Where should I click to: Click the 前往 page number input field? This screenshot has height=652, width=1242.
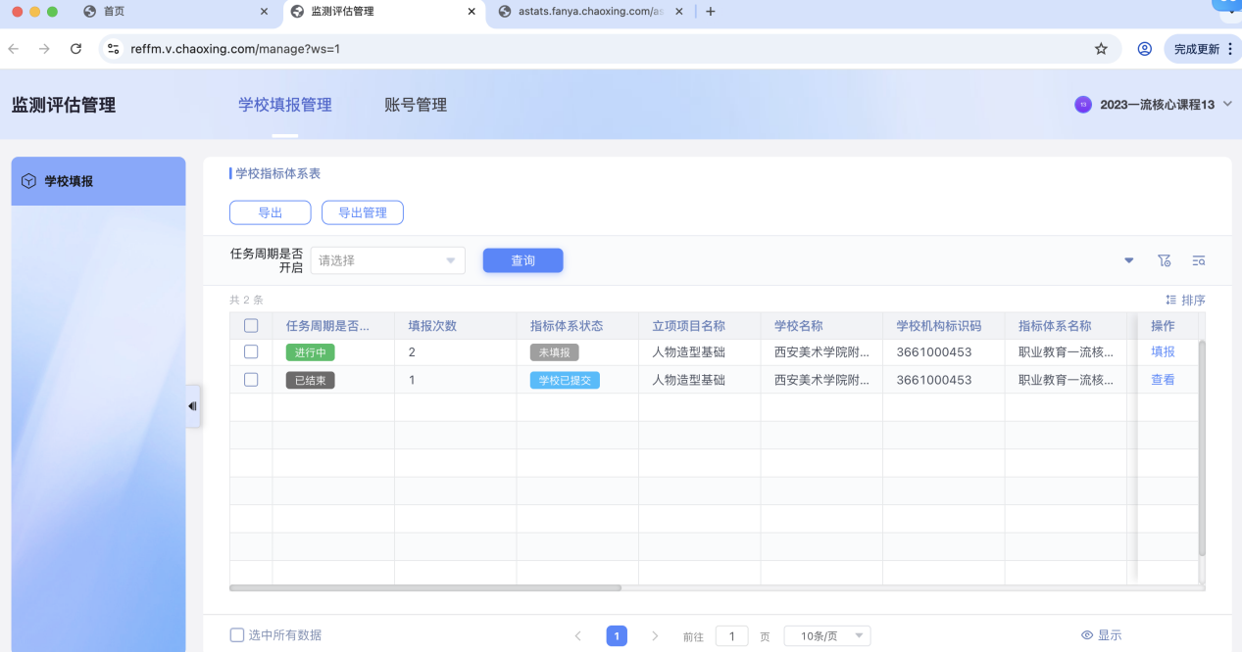(731, 636)
